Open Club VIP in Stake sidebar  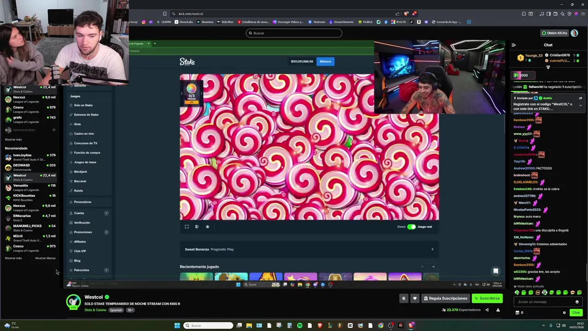click(80, 251)
